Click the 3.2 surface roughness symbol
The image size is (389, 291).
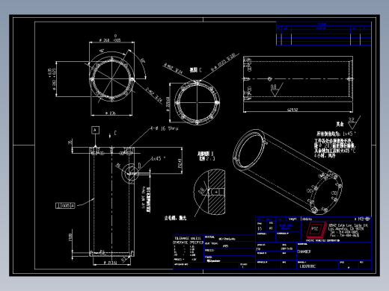pyautogui.click(x=355, y=122)
